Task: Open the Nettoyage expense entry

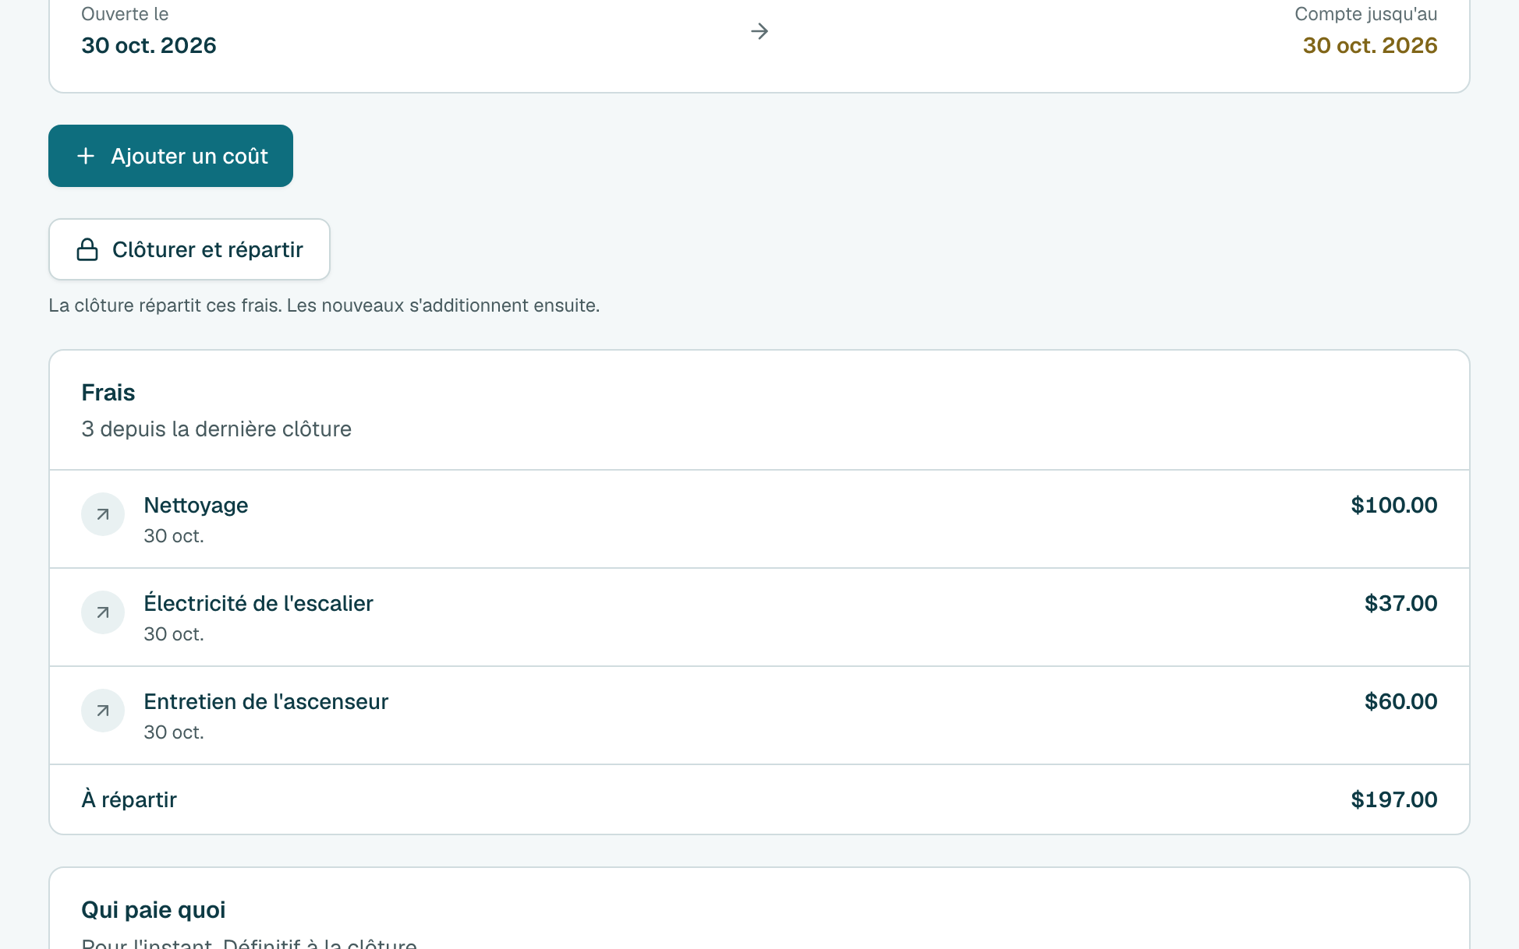Action: click(759, 519)
